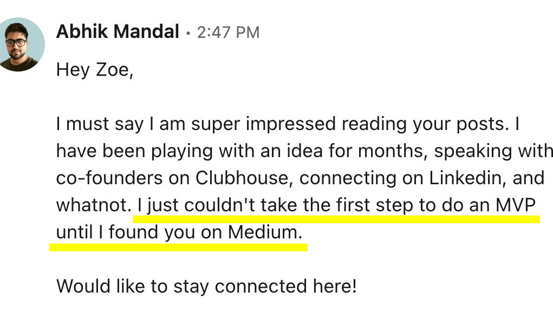This screenshot has width=553, height=311.
Task: Click the word "Medium" in the message
Action: pos(263,232)
